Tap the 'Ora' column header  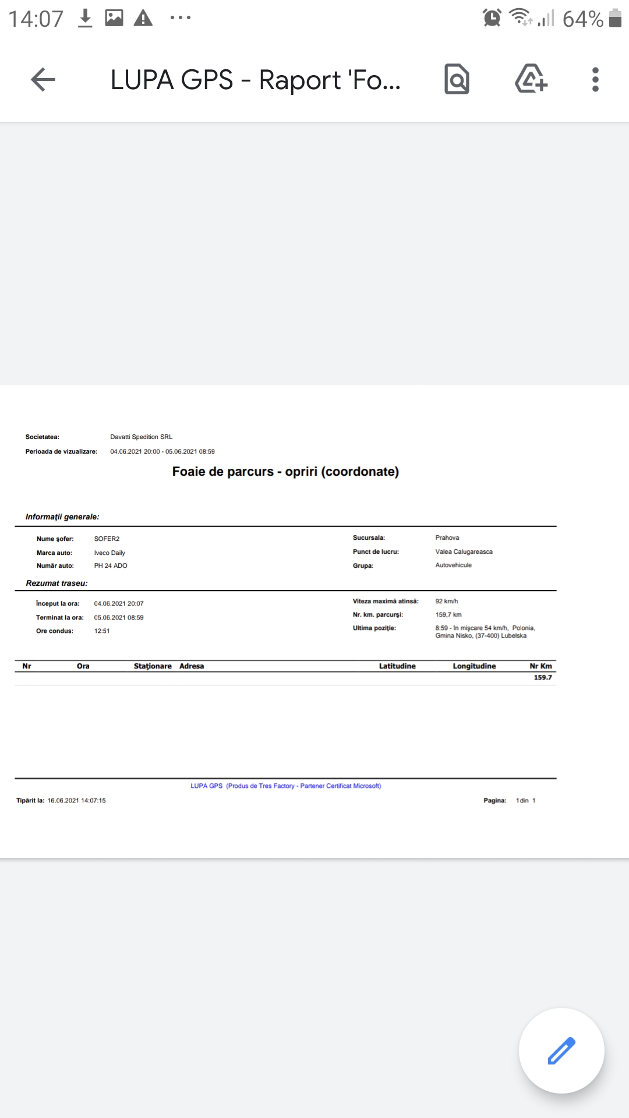click(83, 666)
